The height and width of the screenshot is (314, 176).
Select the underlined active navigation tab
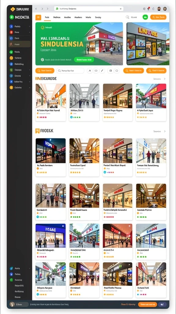47,17
